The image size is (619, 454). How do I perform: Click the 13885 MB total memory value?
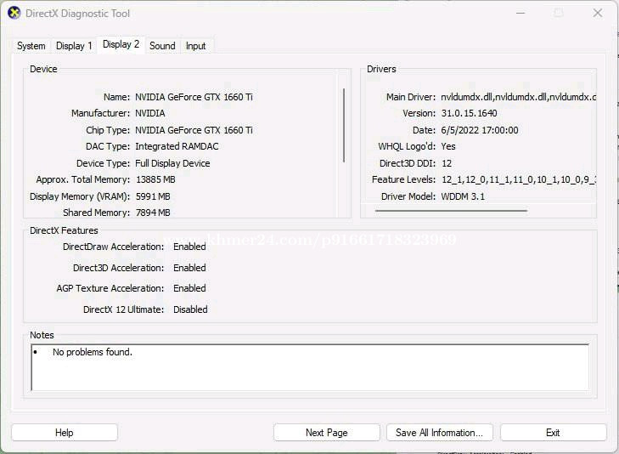155,179
